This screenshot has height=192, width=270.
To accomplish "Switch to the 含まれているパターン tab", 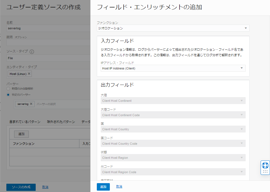I will 25,122.
